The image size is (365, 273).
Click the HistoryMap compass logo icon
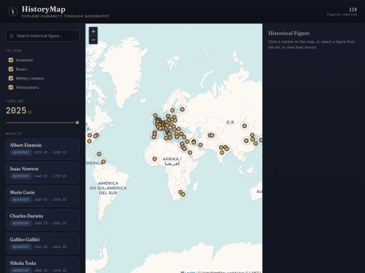point(13,11)
